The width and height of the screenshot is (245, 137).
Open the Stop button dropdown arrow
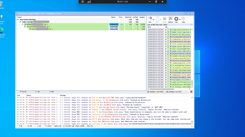[180, 20]
